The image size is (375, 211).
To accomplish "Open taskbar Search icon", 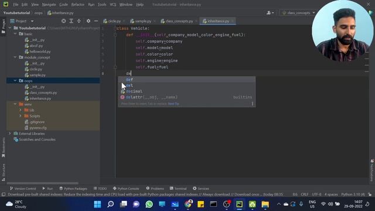I will click(x=110, y=204).
